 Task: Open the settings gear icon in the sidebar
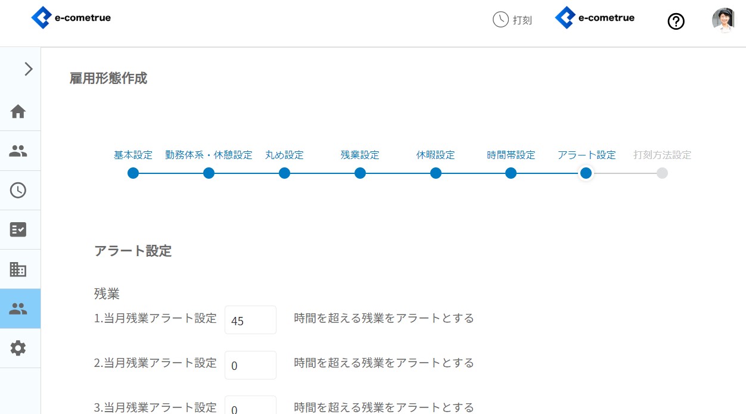click(18, 348)
